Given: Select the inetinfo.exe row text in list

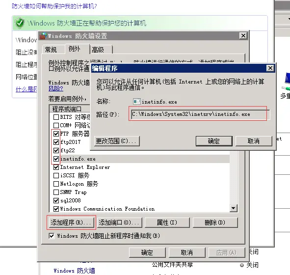Looking at the screenshot, I should [78, 159].
